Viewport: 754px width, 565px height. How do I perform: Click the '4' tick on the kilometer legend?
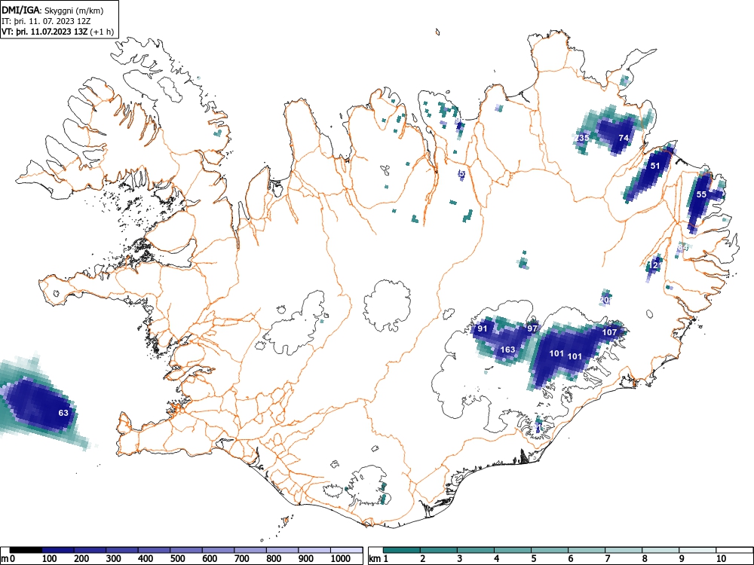click(497, 559)
